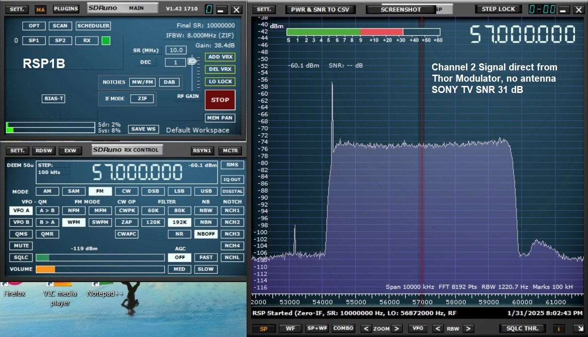This screenshot has width=588, height=337.
Task: Click the green indicator beside RX button
Action: 106,40
